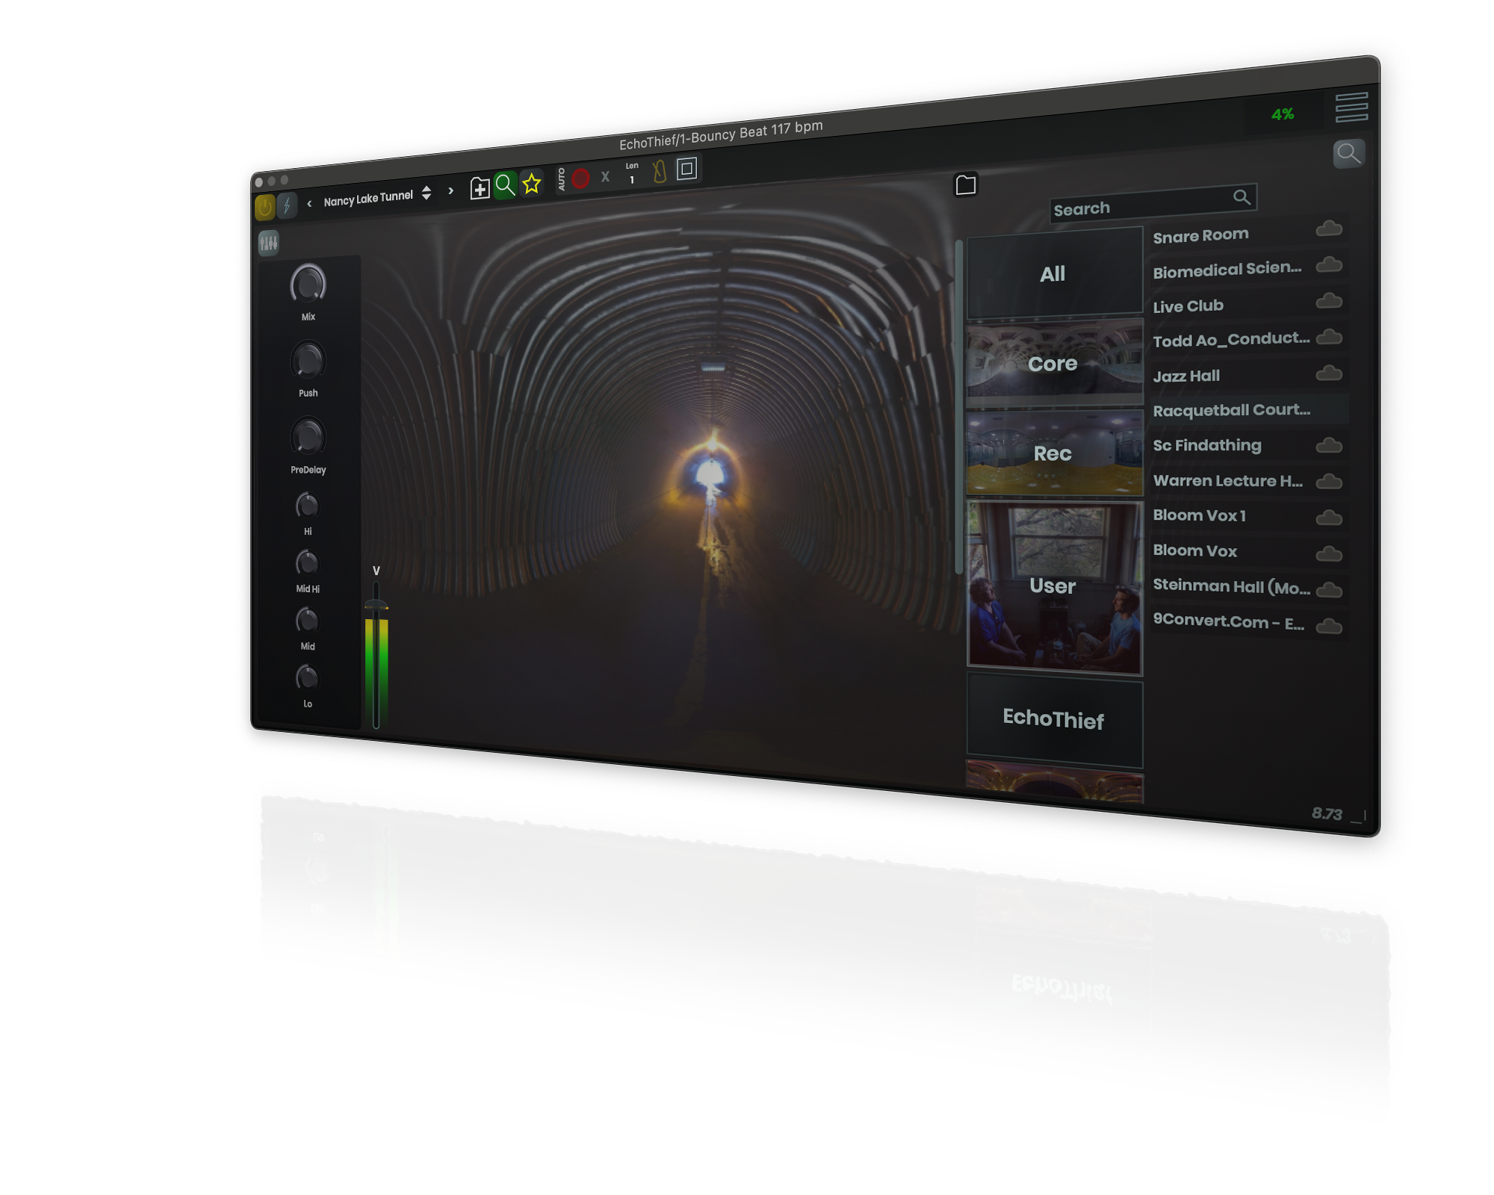Adjust the Mid EQ knob
The height and width of the screenshot is (1195, 1494).
[x=307, y=621]
